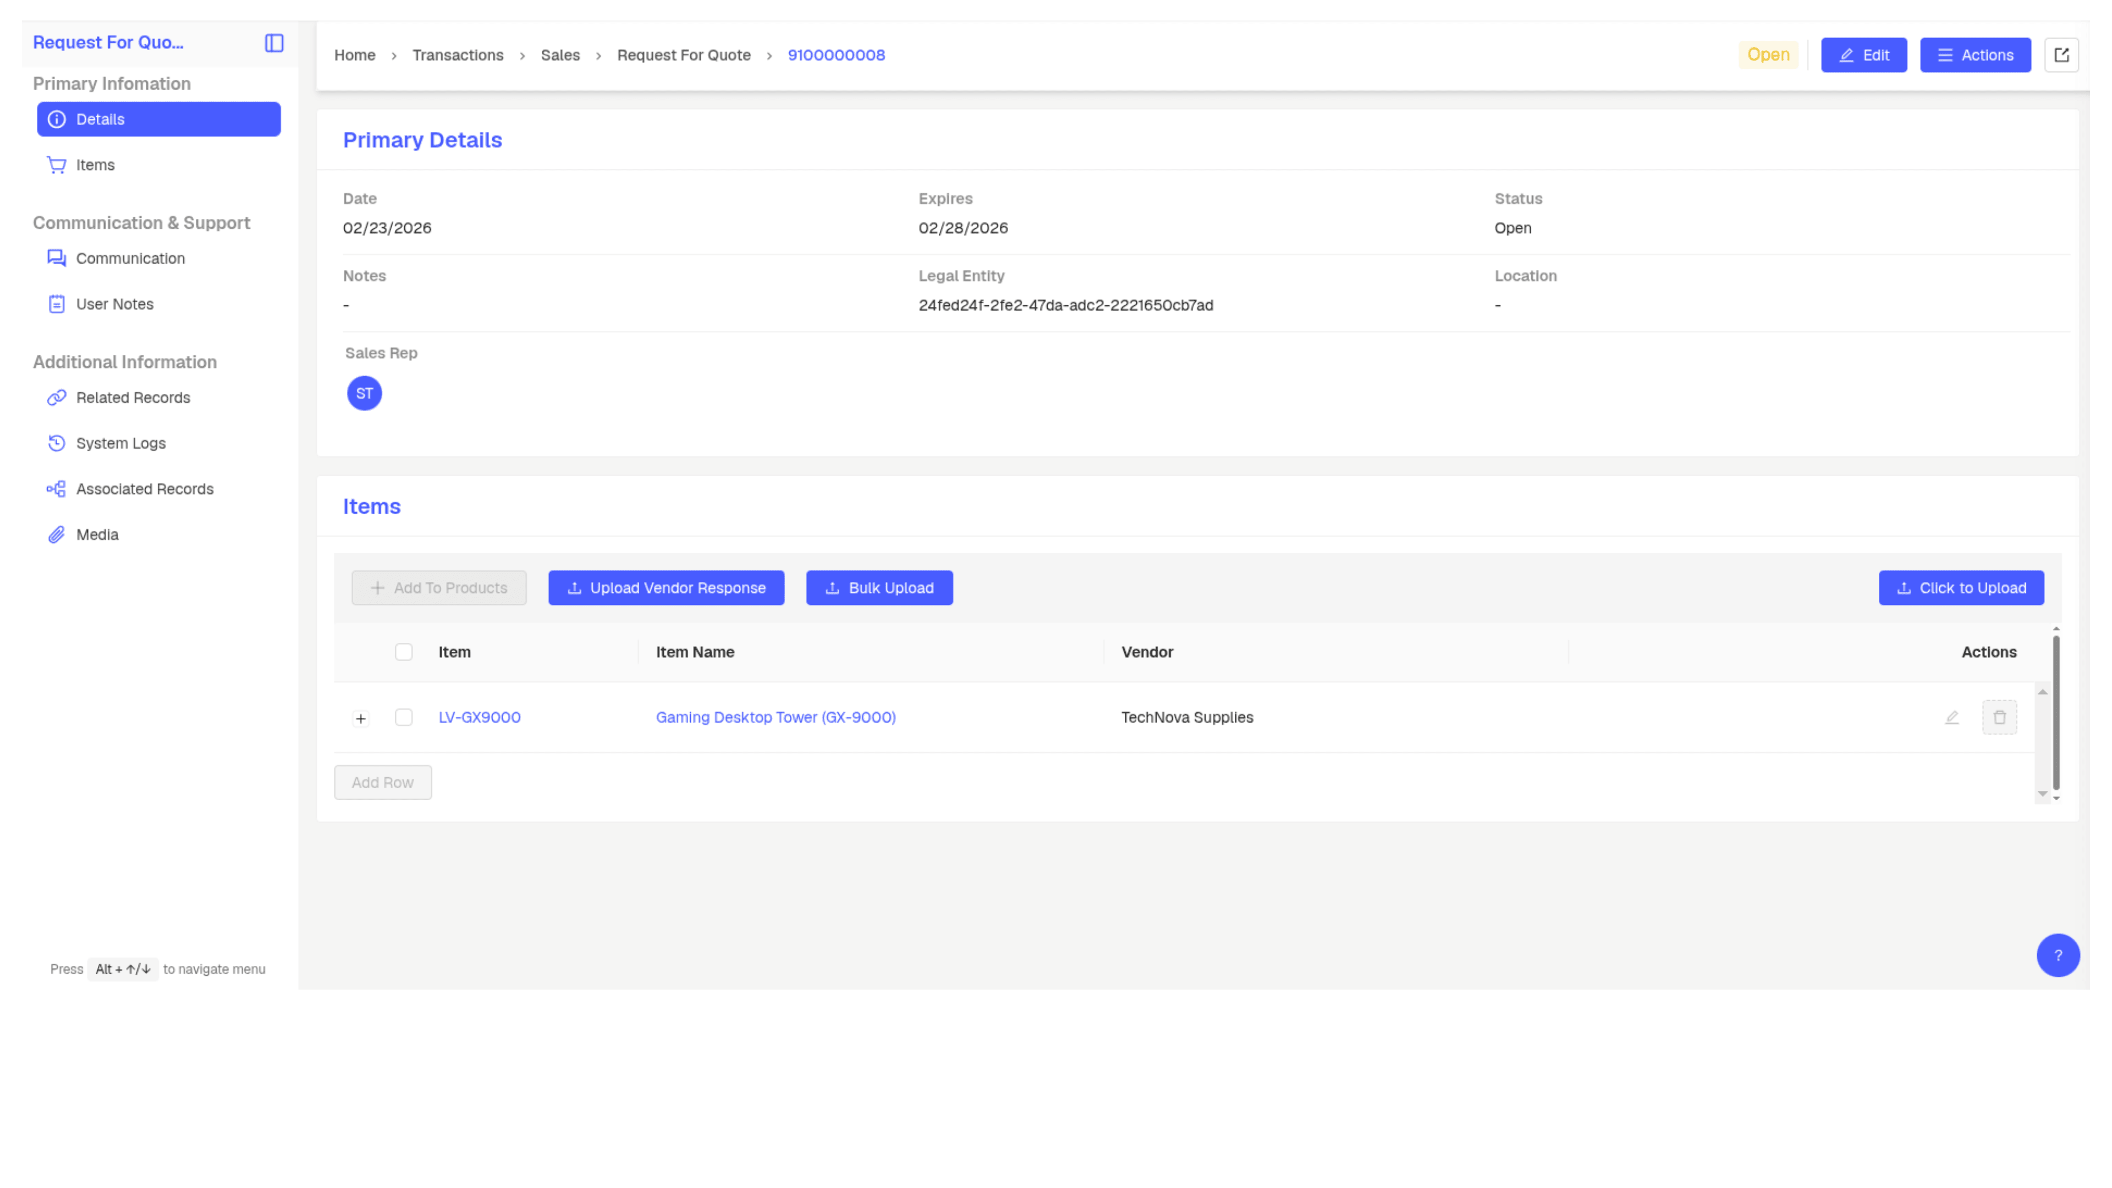Open the LV-GX9000 item link

(x=480, y=717)
